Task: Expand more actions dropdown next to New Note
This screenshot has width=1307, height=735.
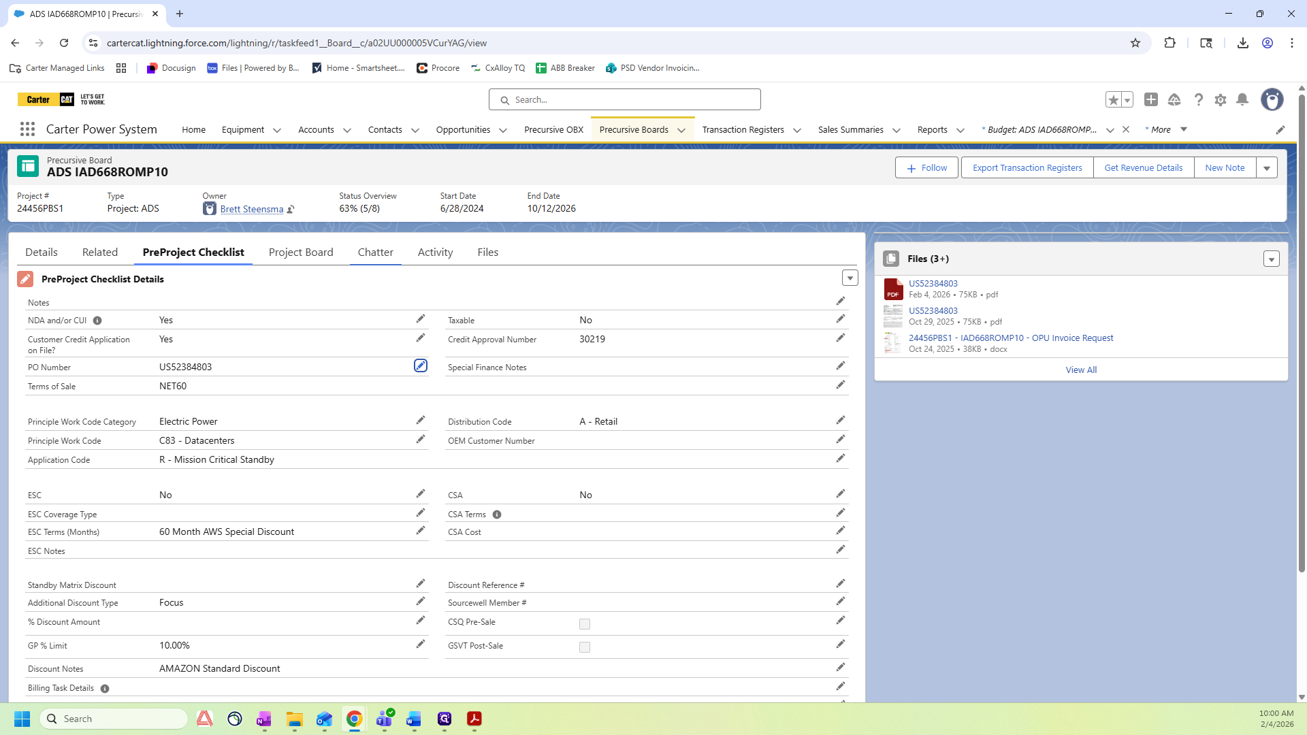Action: point(1267,168)
